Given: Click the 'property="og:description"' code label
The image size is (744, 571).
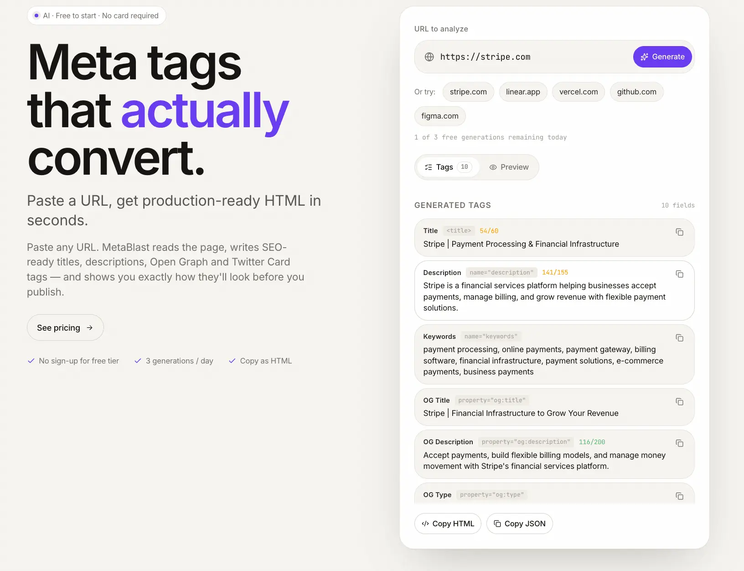Looking at the screenshot, I should (x=526, y=442).
